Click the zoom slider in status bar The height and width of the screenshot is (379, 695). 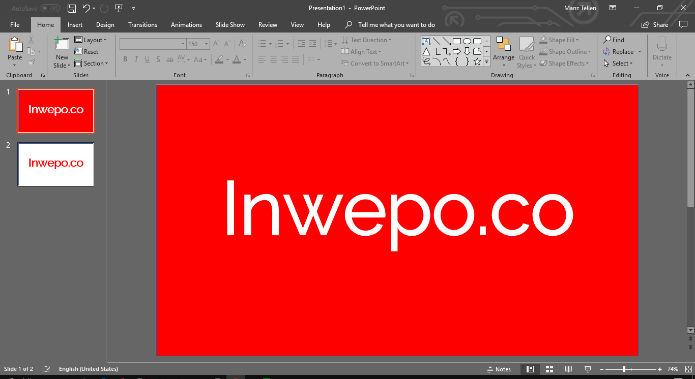[630, 369]
